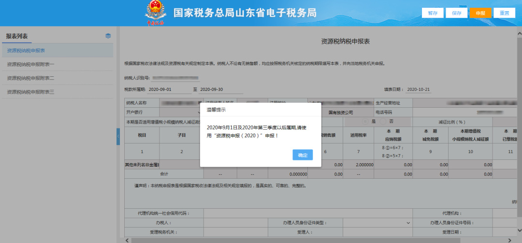Click the 国有独资公司 cell
522x243 pixels.
(341, 113)
